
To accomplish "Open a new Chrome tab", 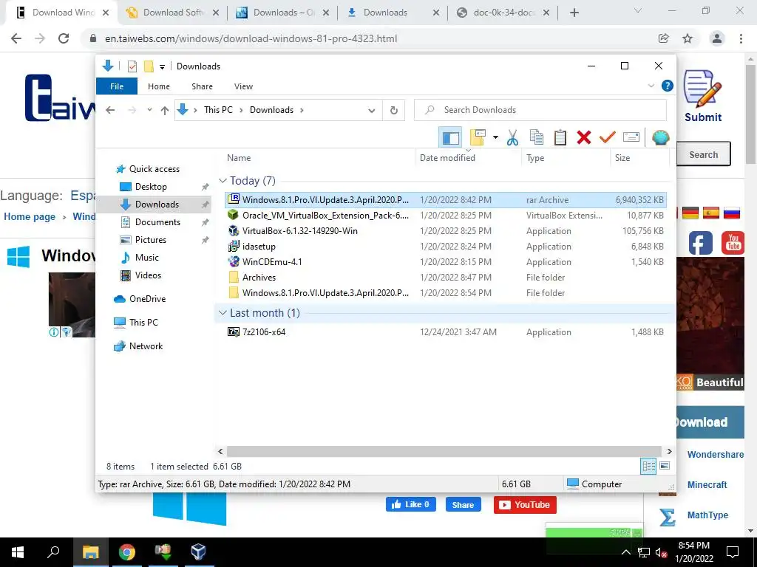I will tap(574, 13).
